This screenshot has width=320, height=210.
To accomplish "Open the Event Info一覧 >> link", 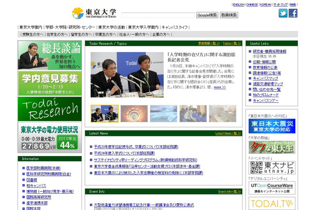I will coord(230,192).
